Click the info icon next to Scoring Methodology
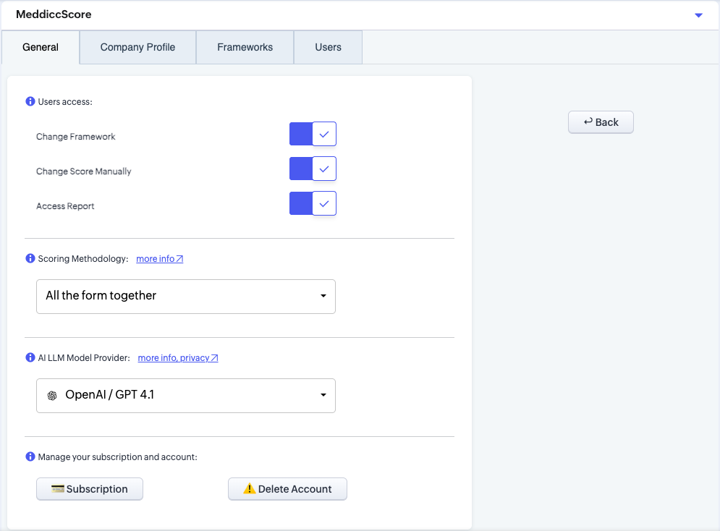 click(30, 259)
